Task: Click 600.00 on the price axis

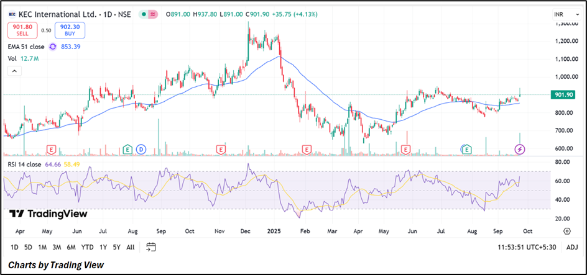Action: pos(566,148)
